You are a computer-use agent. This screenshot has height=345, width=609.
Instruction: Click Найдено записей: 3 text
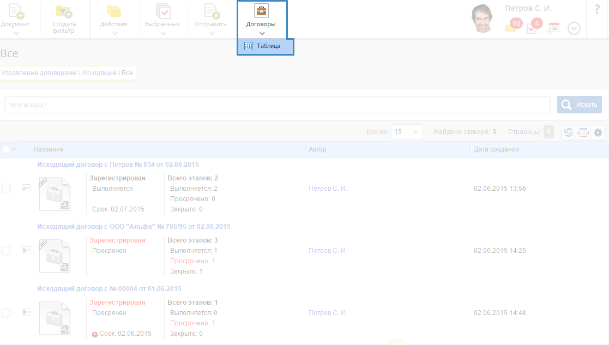(x=465, y=132)
